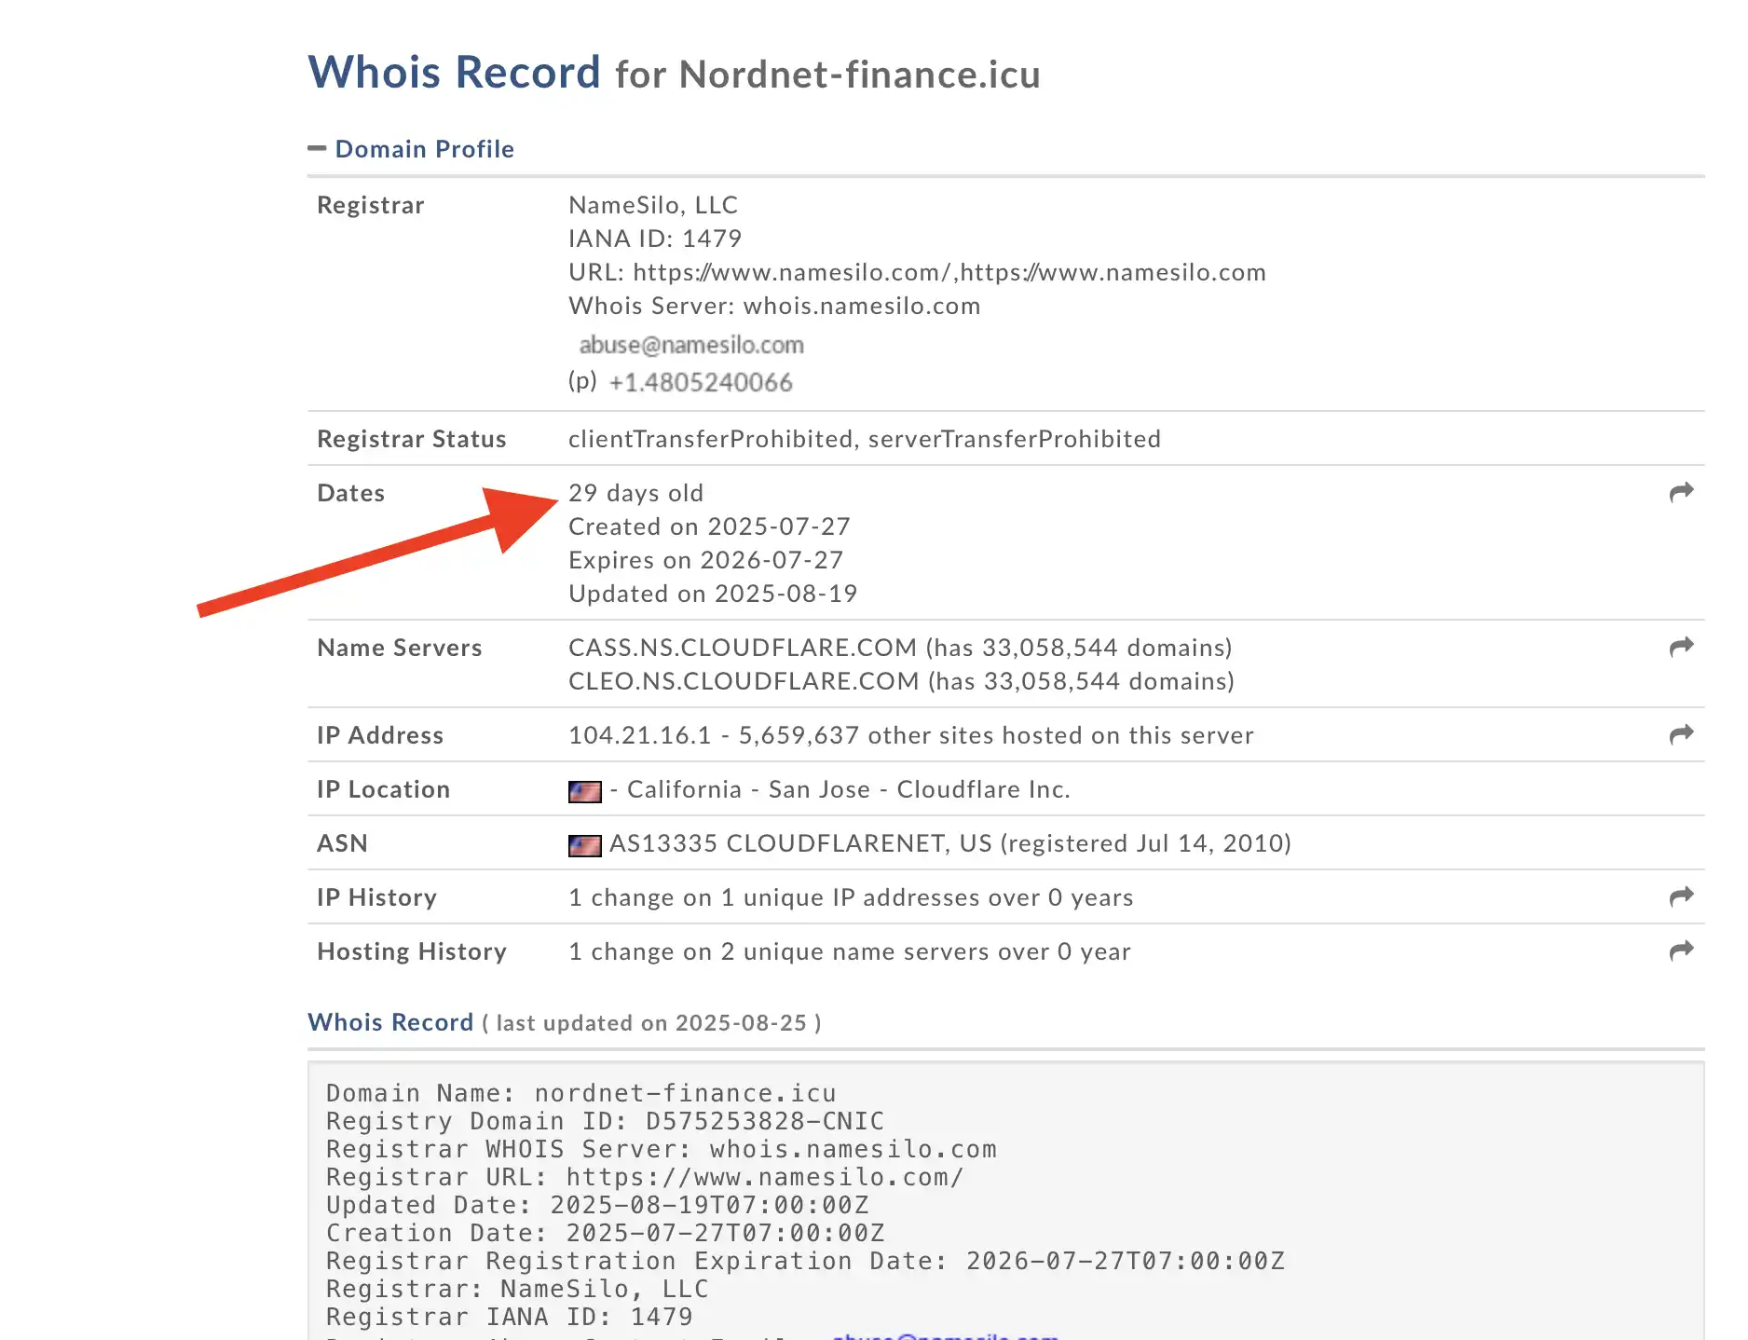
Task: Click the US flag in ASN row
Action: [584, 845]
